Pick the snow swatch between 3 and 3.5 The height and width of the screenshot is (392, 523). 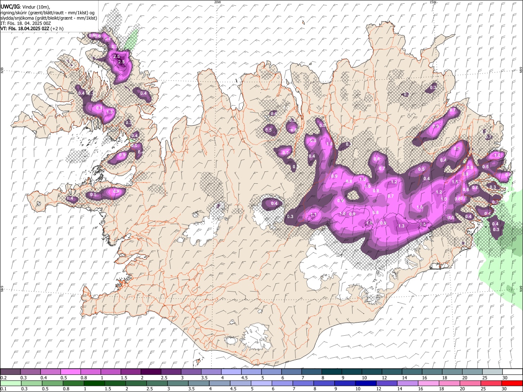191,372
